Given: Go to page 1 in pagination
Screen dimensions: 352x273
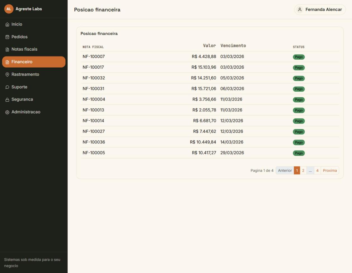Looking at the screenshot, I should tap(297, 171).
